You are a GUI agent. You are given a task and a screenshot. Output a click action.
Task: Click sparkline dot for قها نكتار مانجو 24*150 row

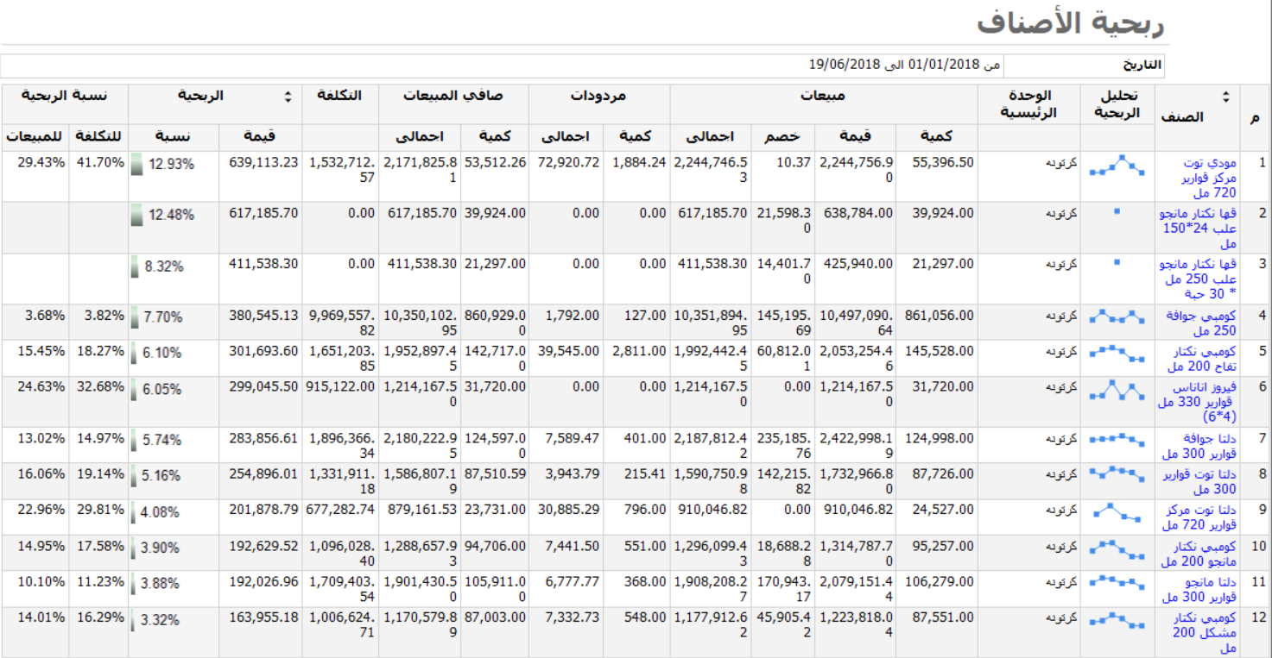(x=1117, y=210)
